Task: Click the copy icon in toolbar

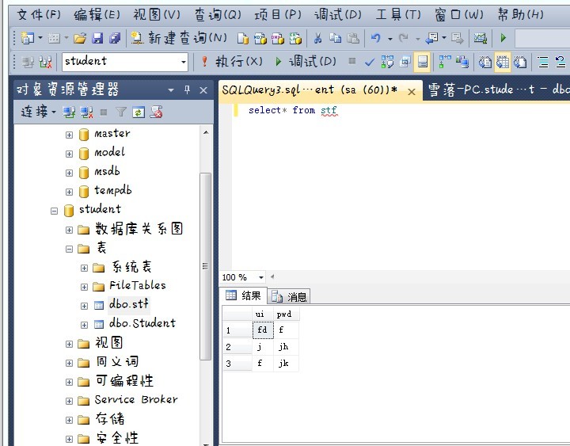Action: click(335, 38)
